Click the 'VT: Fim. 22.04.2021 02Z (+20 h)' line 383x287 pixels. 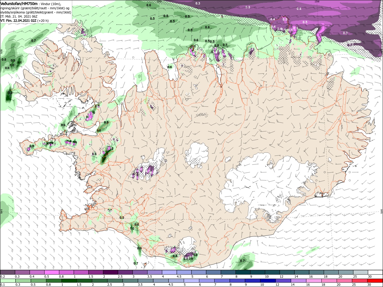tap(25, 21)
